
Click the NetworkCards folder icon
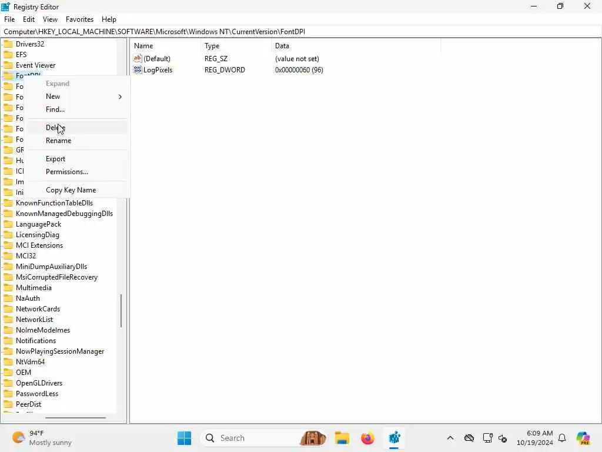tap(8, 309)
